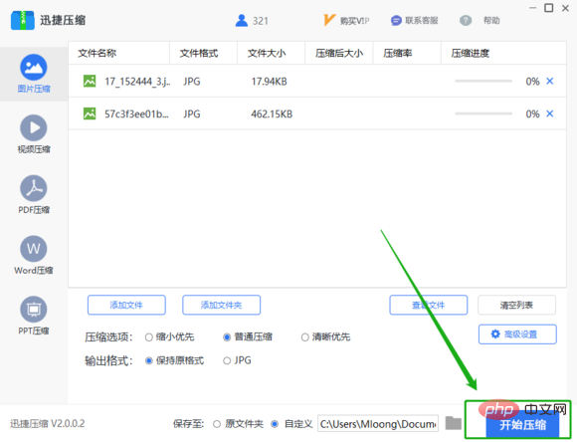
Task: Click the 清空列表 button
Action: click(x=516, y=305)
